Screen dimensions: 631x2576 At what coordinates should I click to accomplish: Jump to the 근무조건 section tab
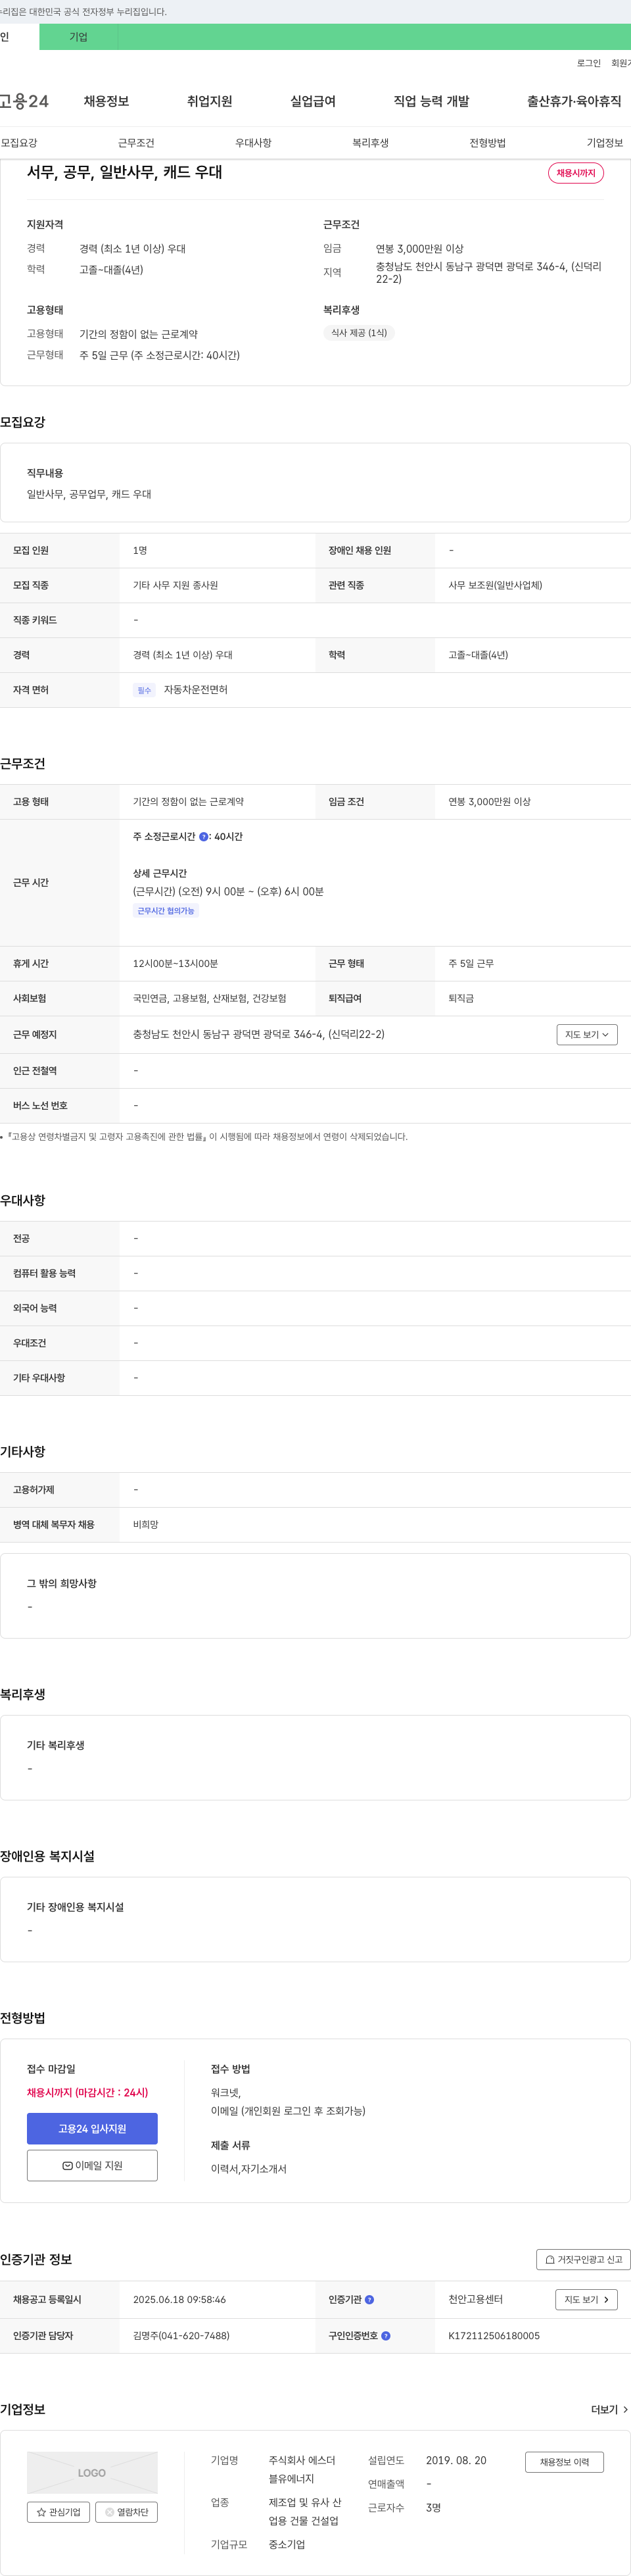coord(136,143)
